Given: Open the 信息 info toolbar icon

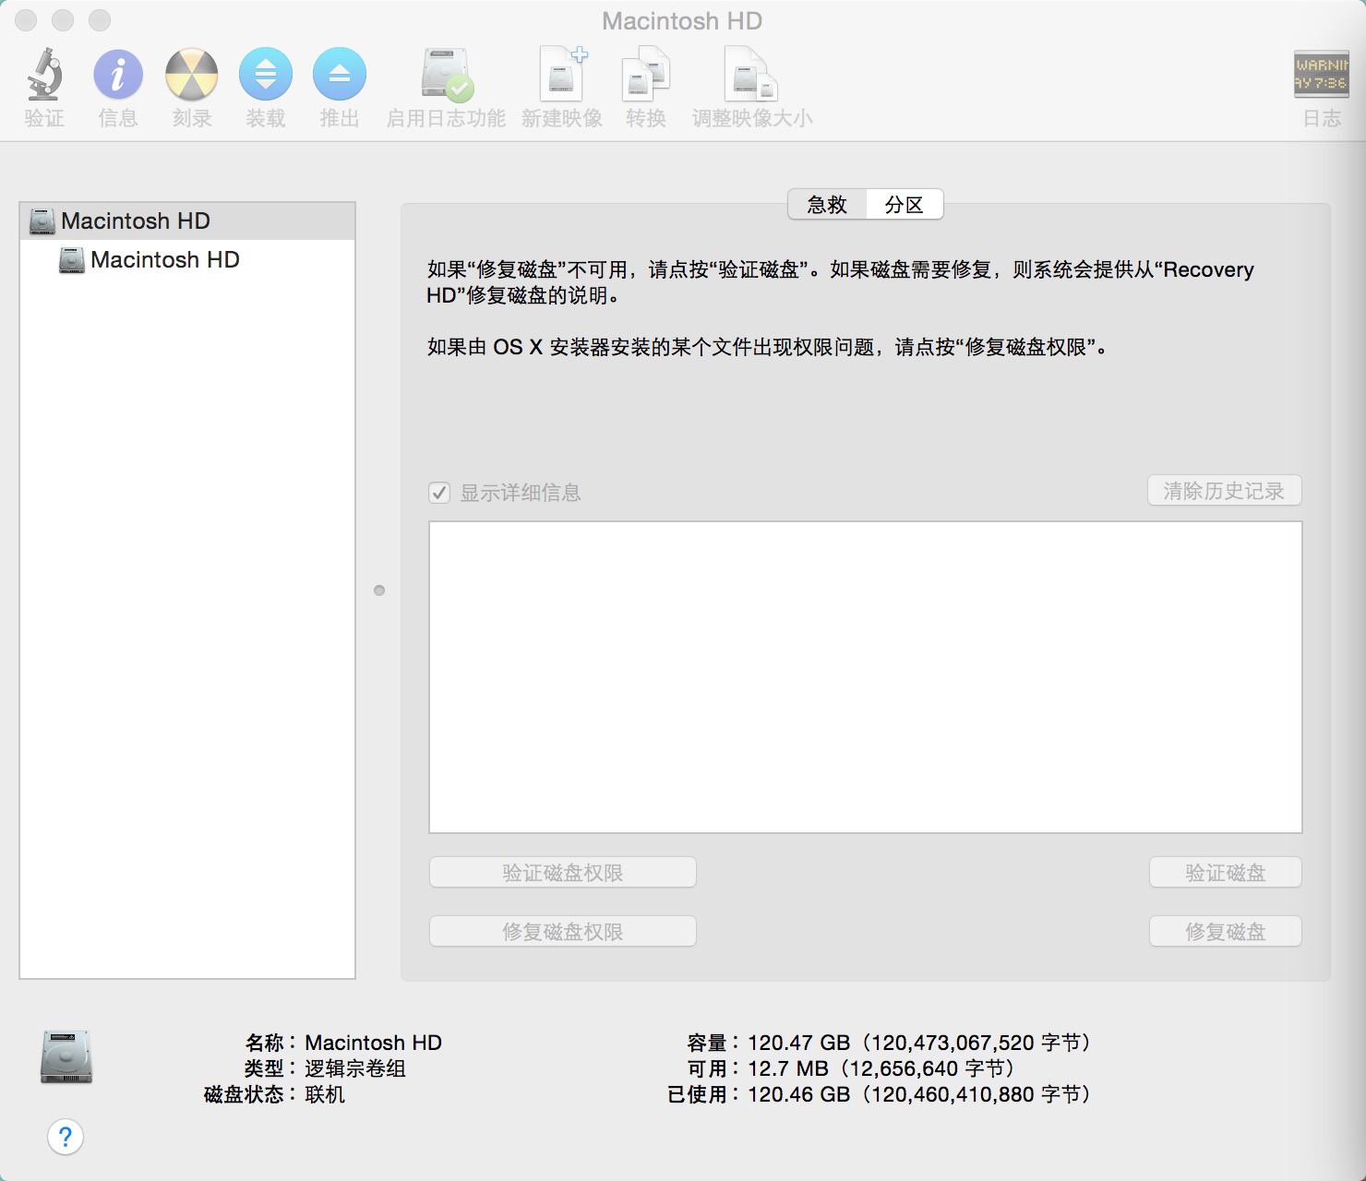Looking at the screenshot, I should point(118,75).
